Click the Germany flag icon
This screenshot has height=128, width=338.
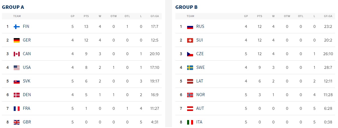[17, 40]
